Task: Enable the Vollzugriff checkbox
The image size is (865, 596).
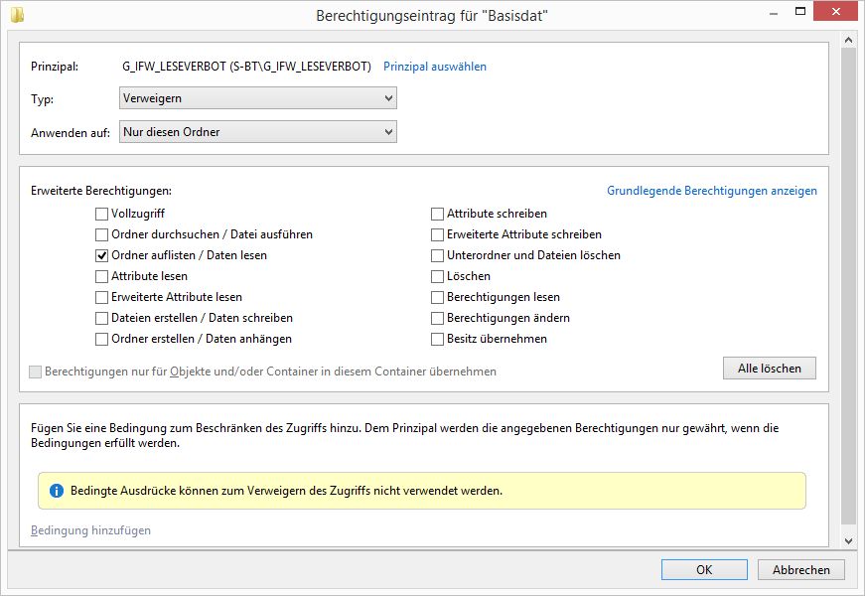Action: click(101, 214)
